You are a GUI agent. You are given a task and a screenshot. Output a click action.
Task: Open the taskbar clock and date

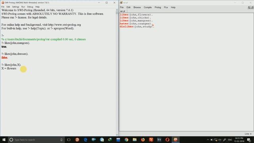point(239,139)
